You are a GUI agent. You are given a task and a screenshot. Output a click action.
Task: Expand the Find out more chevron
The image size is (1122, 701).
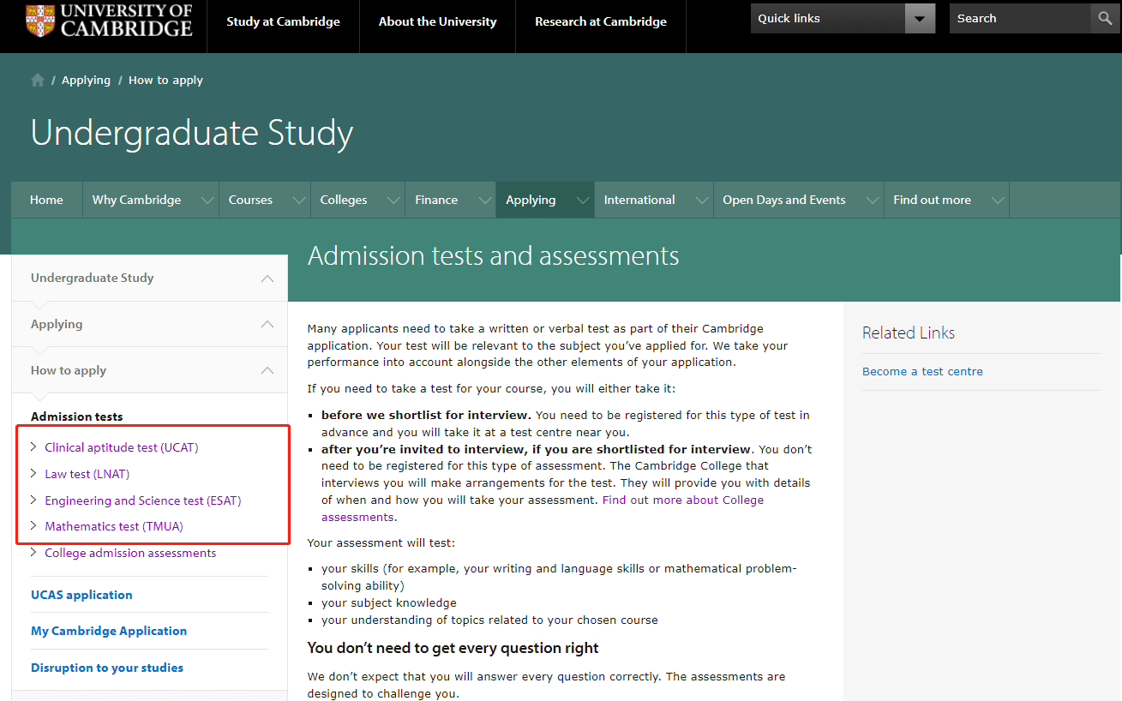coord(997,201)
